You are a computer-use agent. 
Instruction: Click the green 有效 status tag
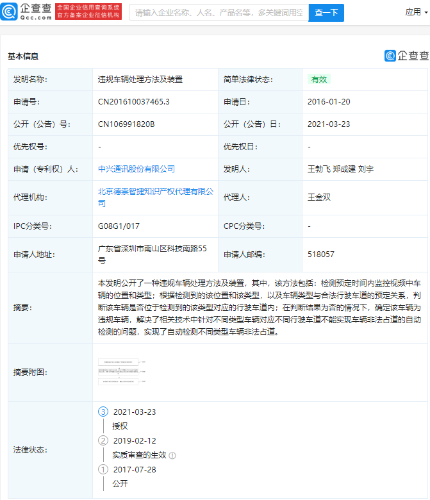[319, 79]
